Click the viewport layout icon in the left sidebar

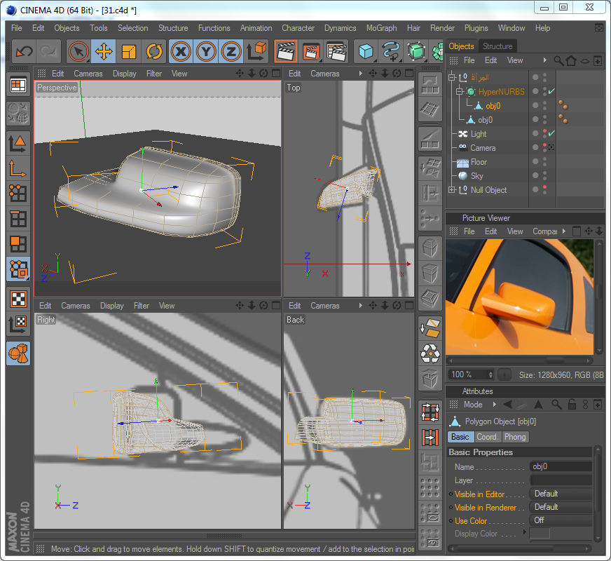coord(18,85)
